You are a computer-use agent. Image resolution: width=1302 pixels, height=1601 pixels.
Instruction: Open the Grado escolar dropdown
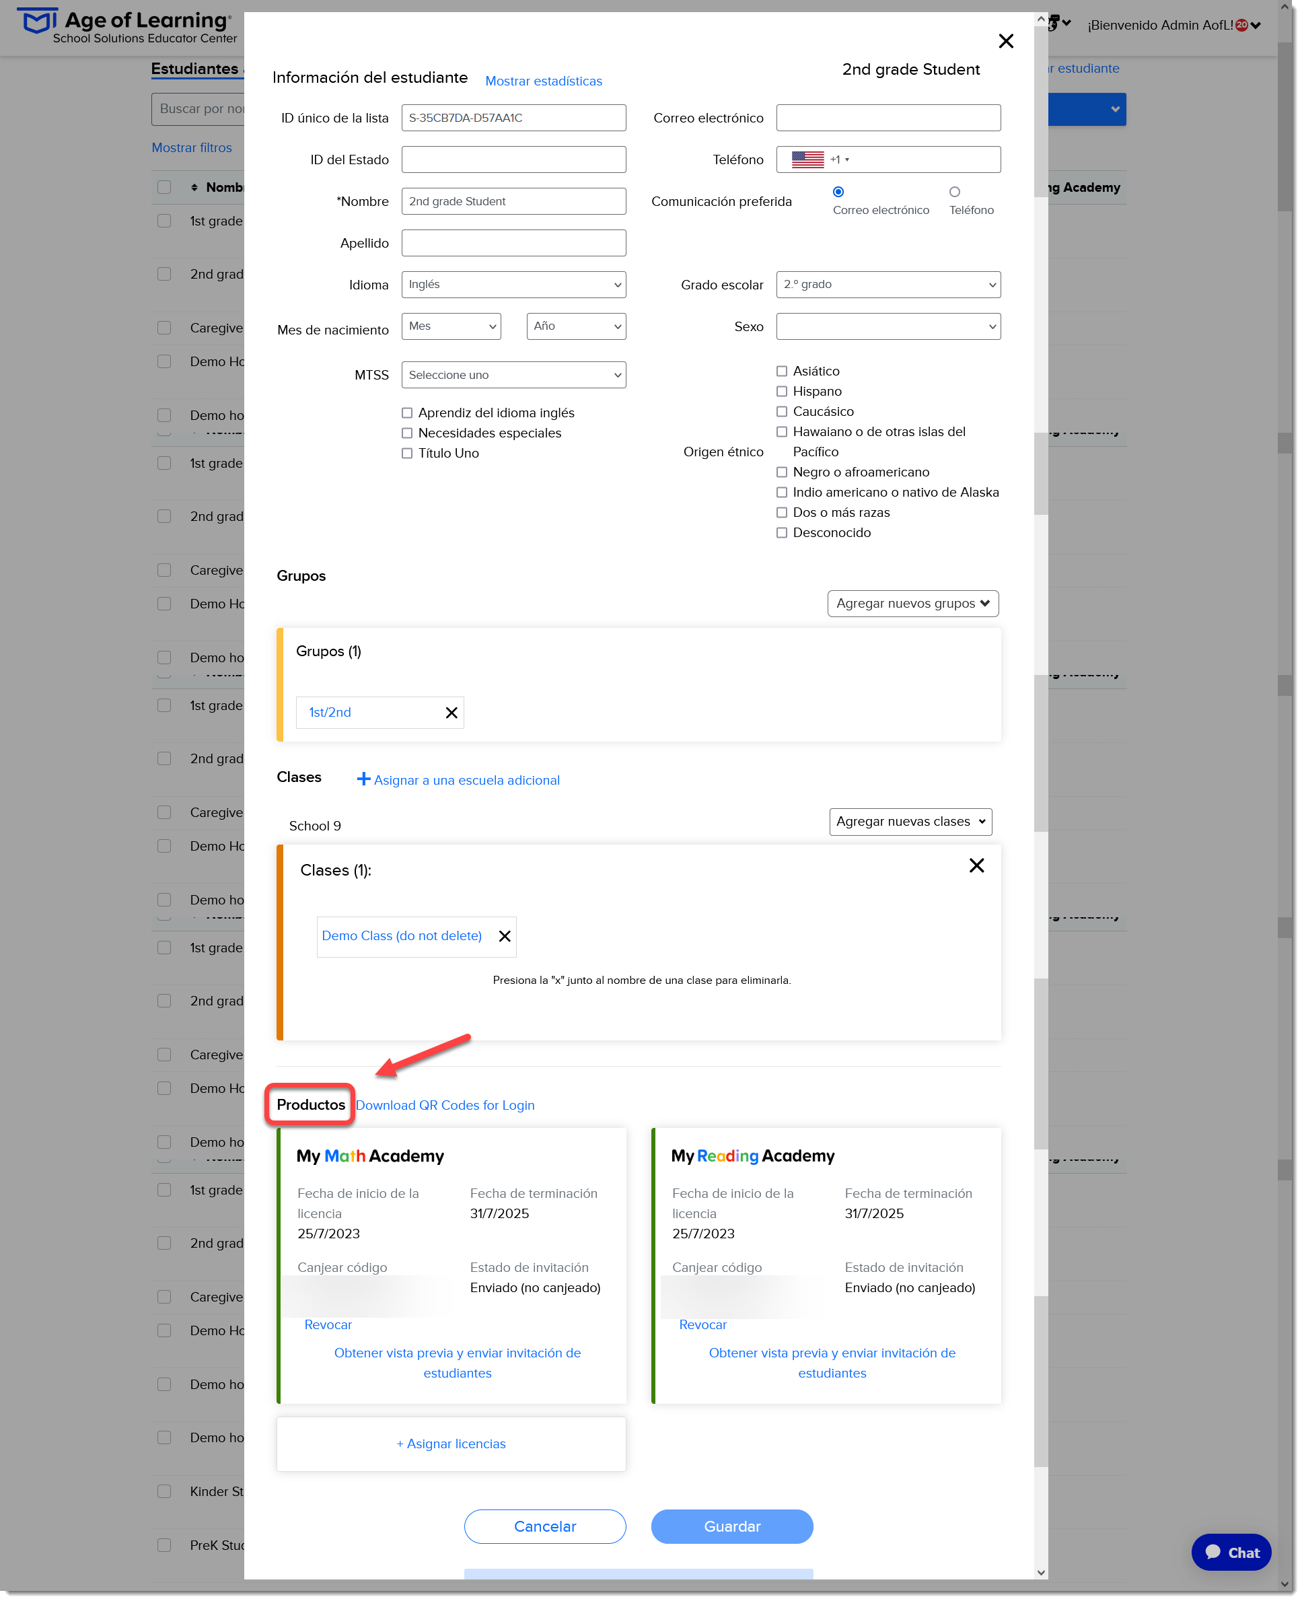pos(888,285)
